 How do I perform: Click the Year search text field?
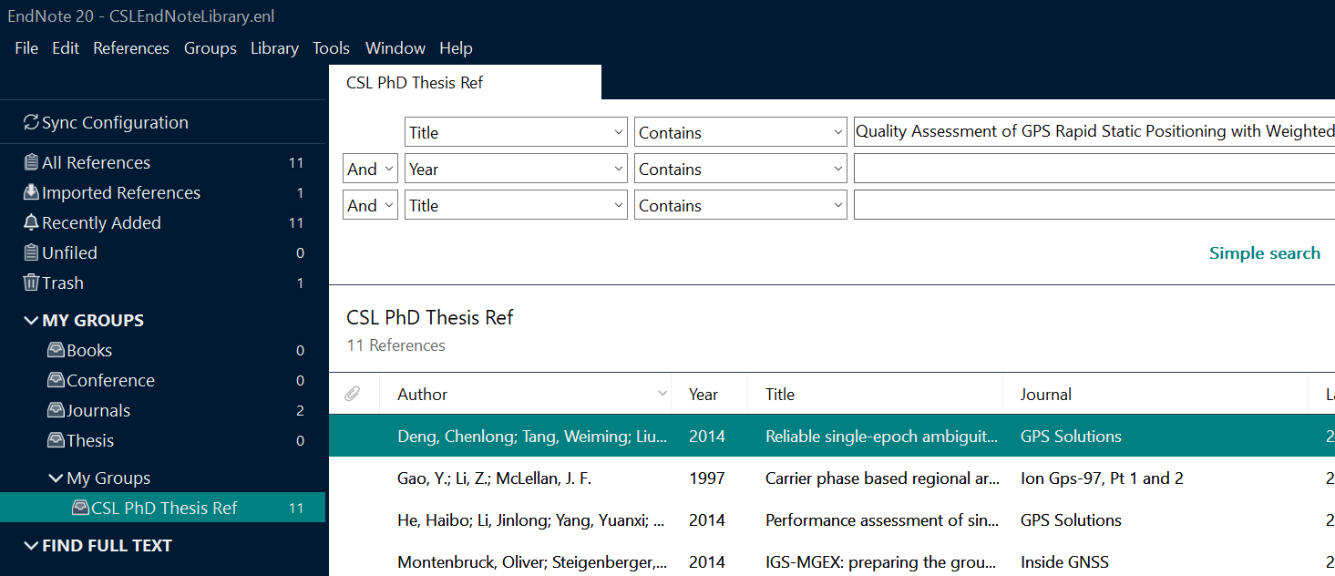pyautogui.click(x=1094, y=169)
